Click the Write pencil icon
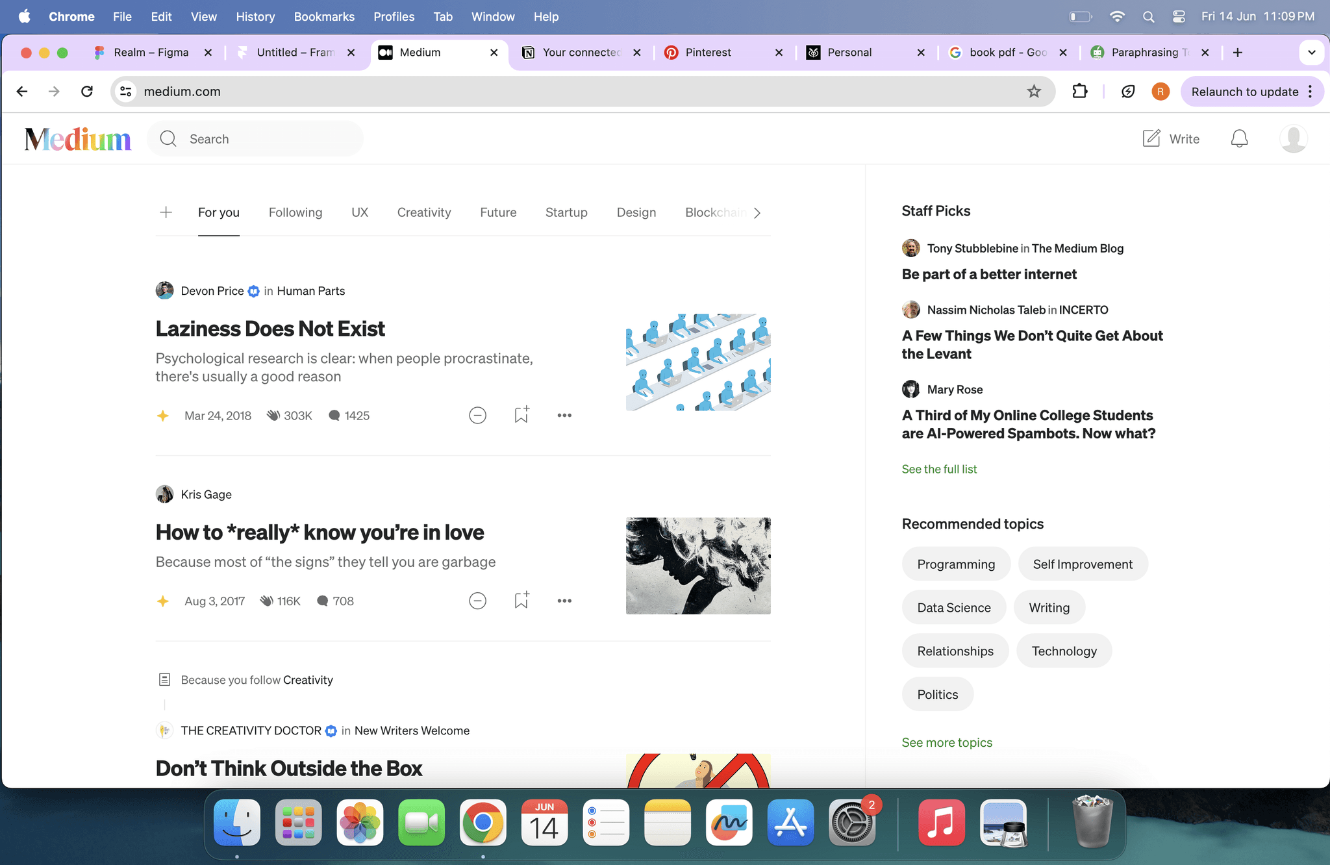1330x865 pixels. pyautogui.click(x=1151, y=138)
